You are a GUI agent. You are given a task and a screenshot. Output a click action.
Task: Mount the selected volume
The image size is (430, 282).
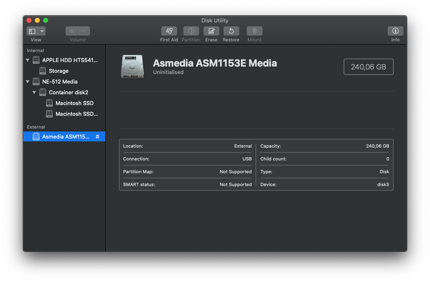255,31
